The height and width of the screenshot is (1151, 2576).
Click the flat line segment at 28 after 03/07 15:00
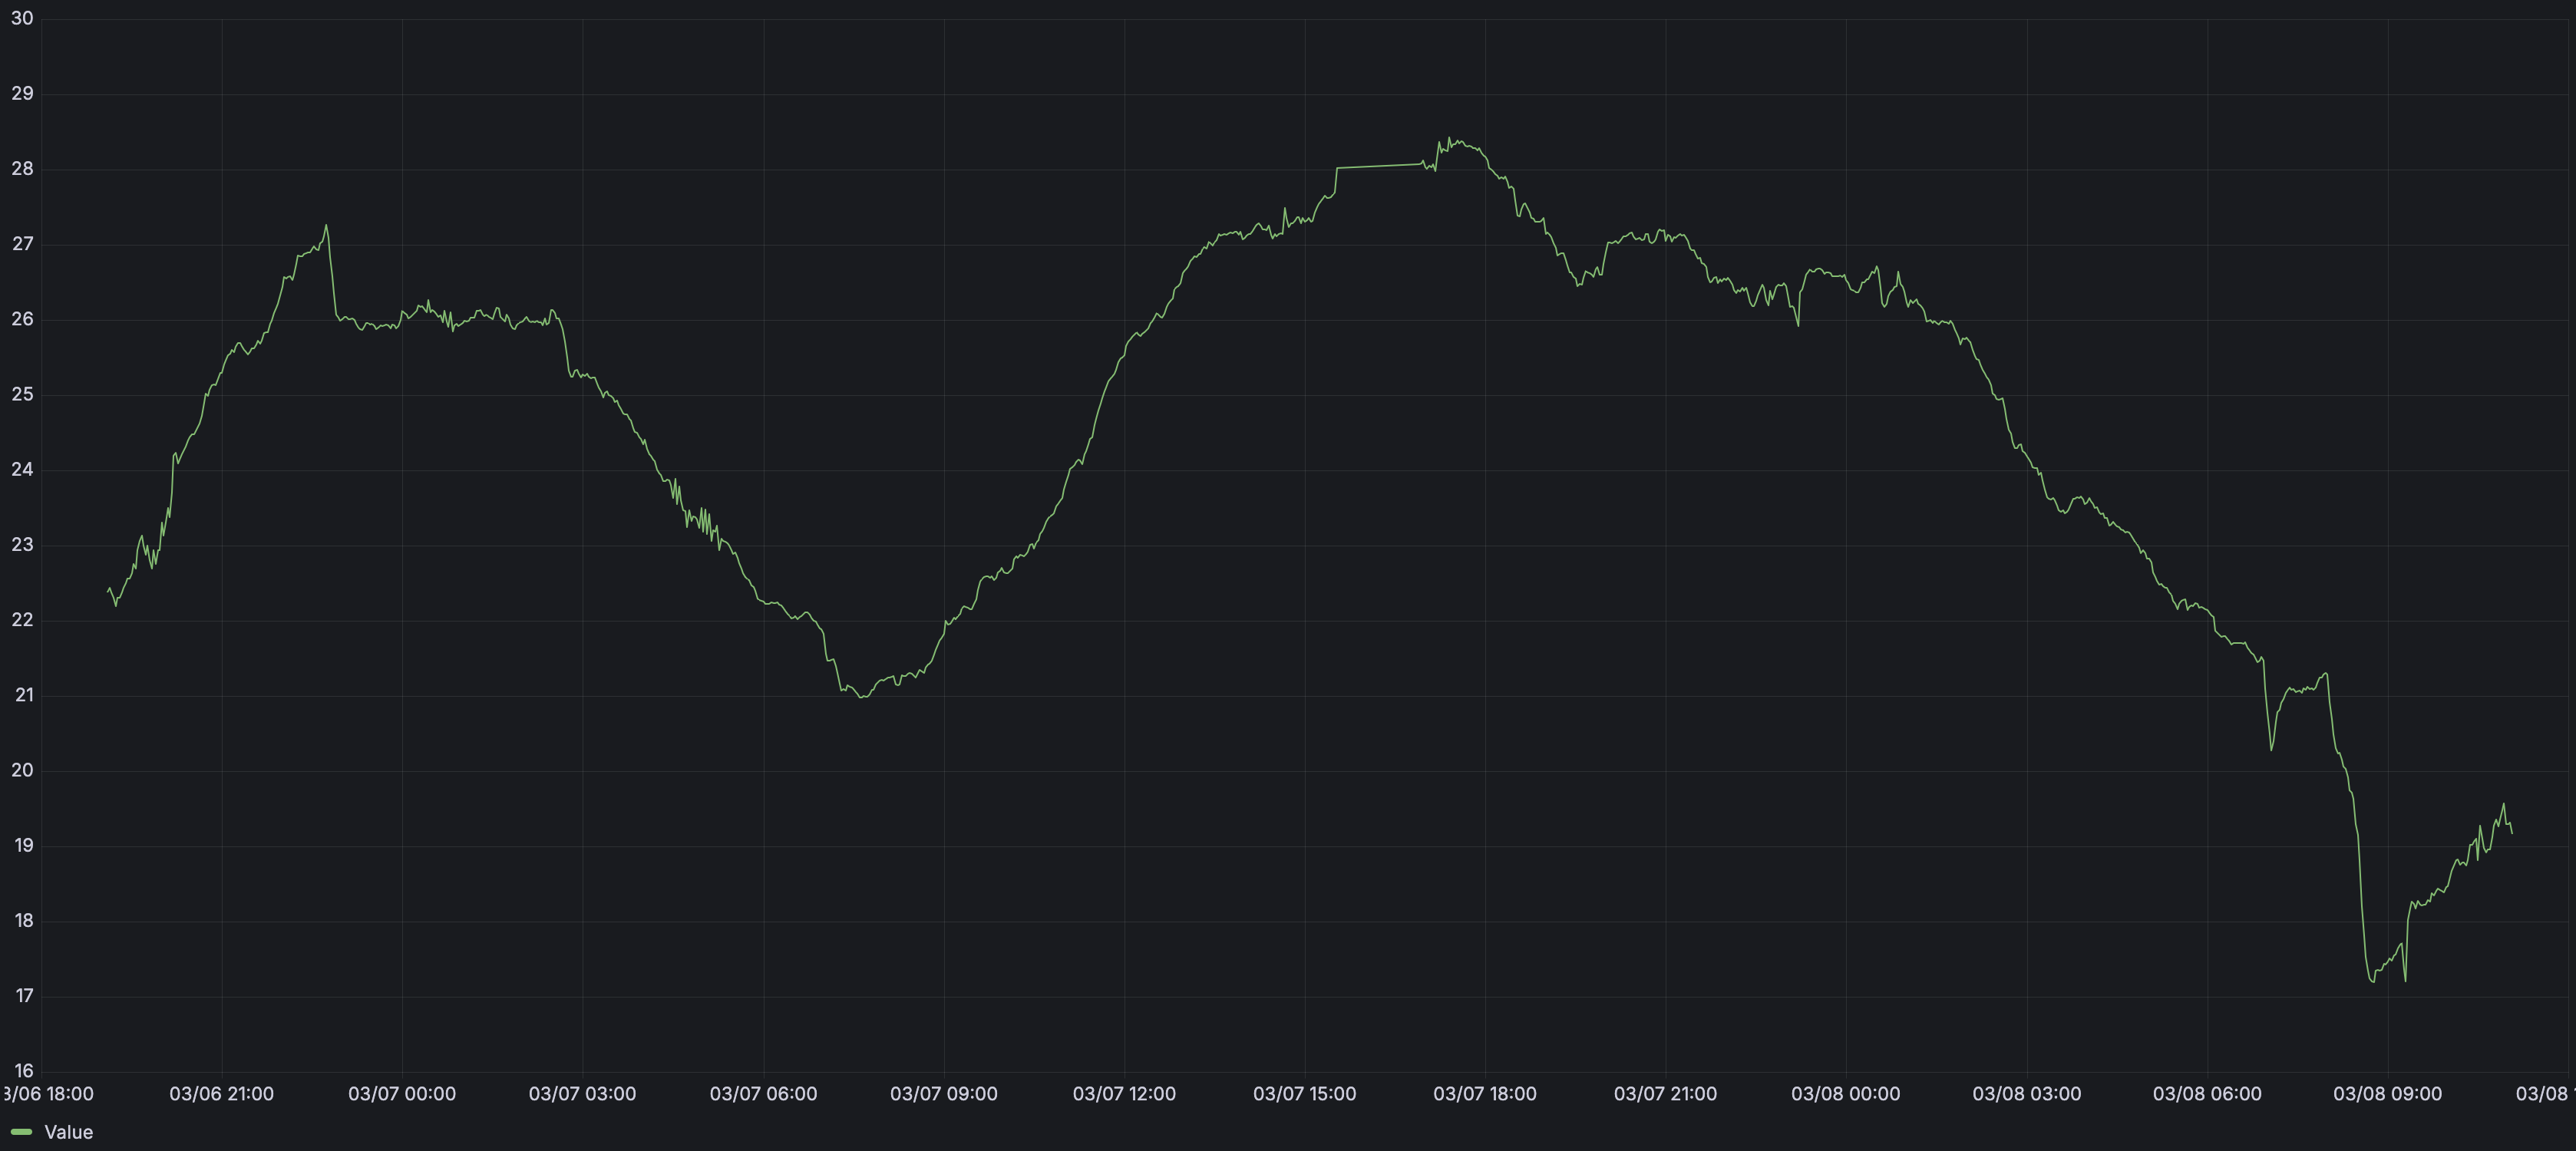point(1380,166)
